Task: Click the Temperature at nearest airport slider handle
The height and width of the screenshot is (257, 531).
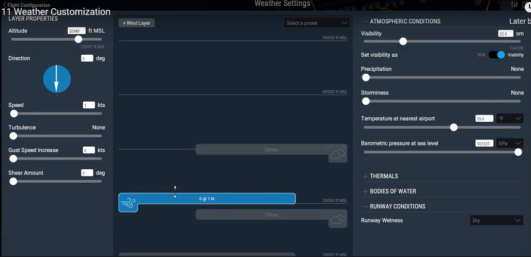Action: click(x=454, y=127)
